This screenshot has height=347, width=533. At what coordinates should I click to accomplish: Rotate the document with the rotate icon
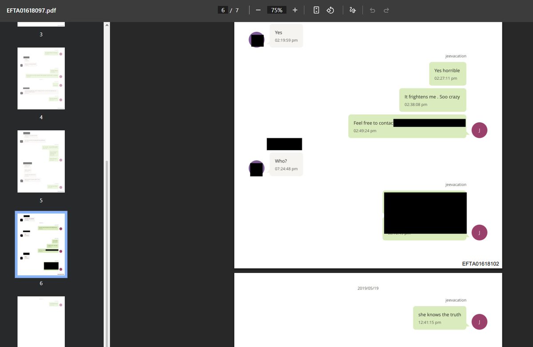point(330,10)
